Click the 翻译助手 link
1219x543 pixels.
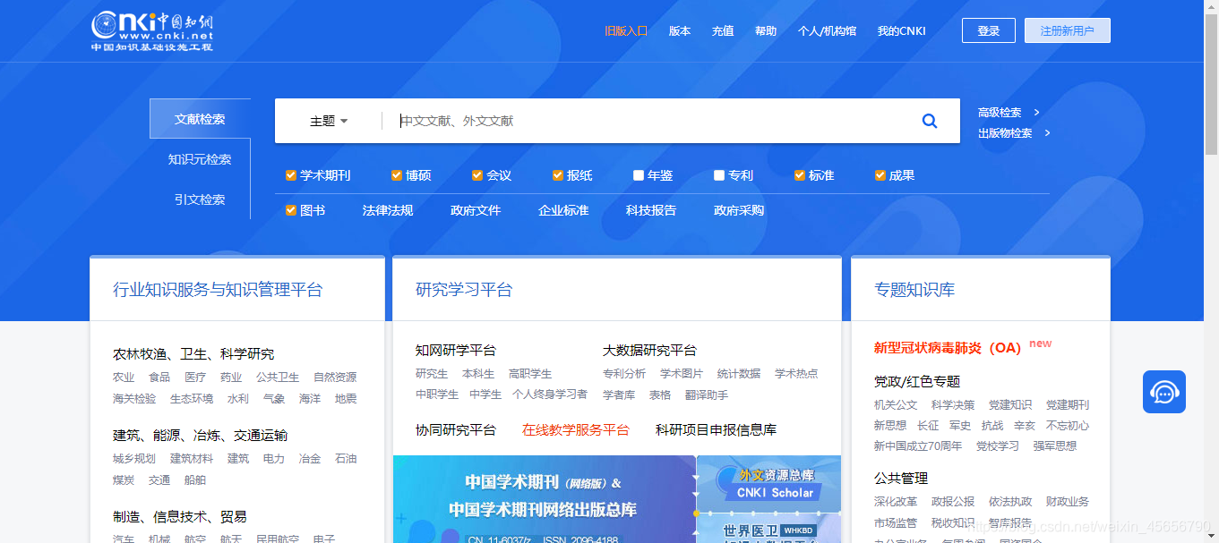[x=707, y=395]
